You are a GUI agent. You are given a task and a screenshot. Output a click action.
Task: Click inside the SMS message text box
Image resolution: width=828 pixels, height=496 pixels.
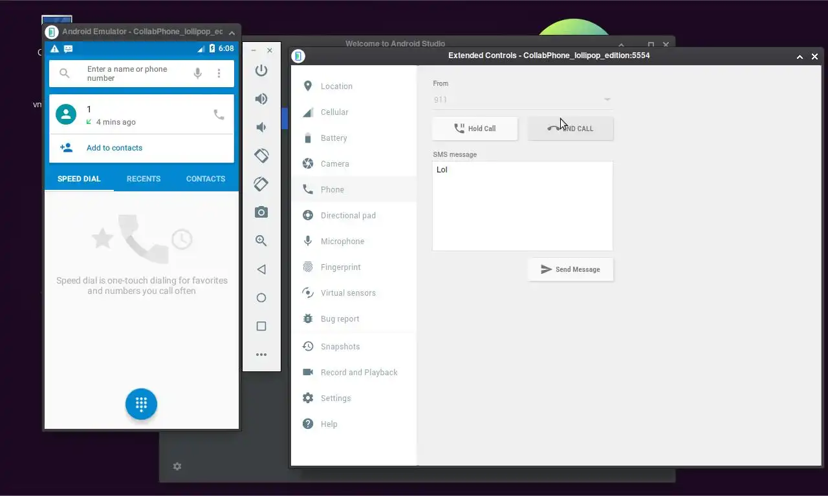(523, 206)
